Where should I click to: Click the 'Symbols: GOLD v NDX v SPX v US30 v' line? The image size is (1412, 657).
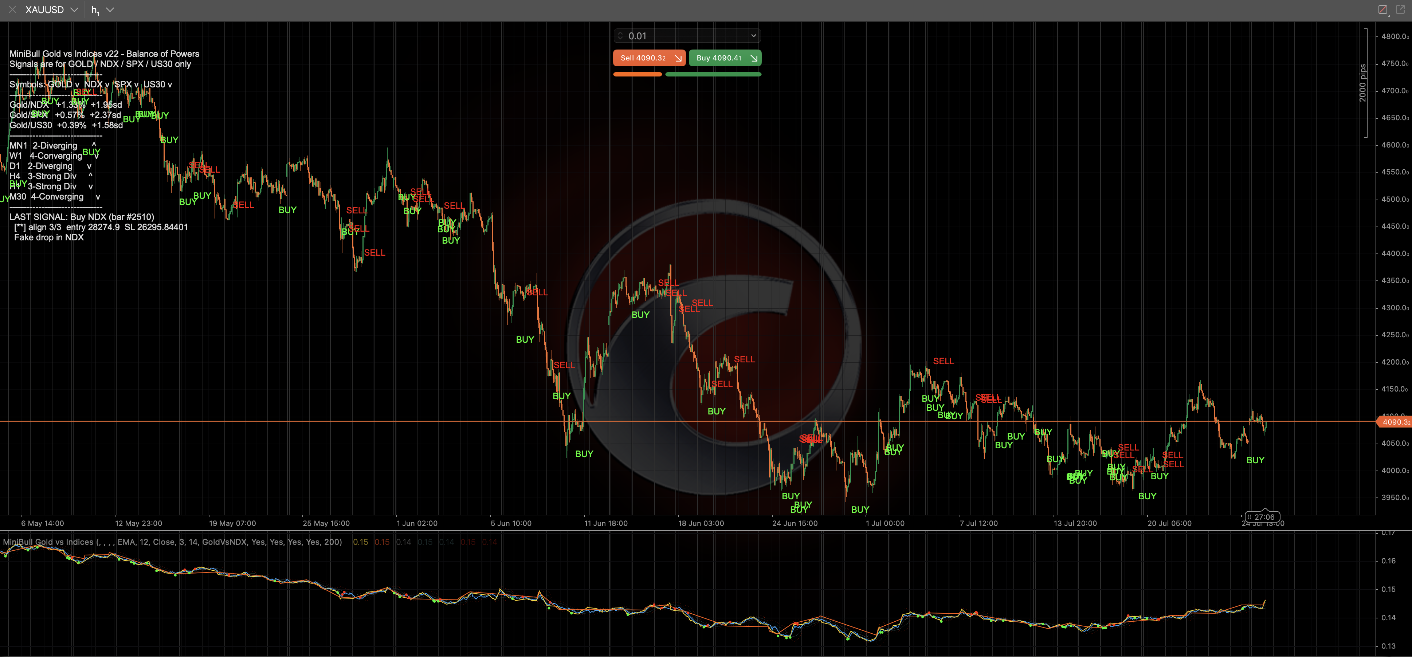[90, 84]
